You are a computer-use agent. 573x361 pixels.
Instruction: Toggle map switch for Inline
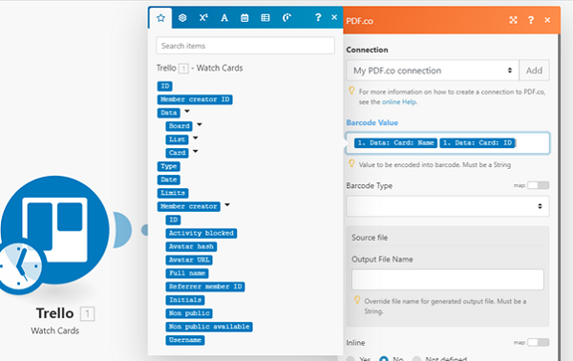click(x=538, y=342)
